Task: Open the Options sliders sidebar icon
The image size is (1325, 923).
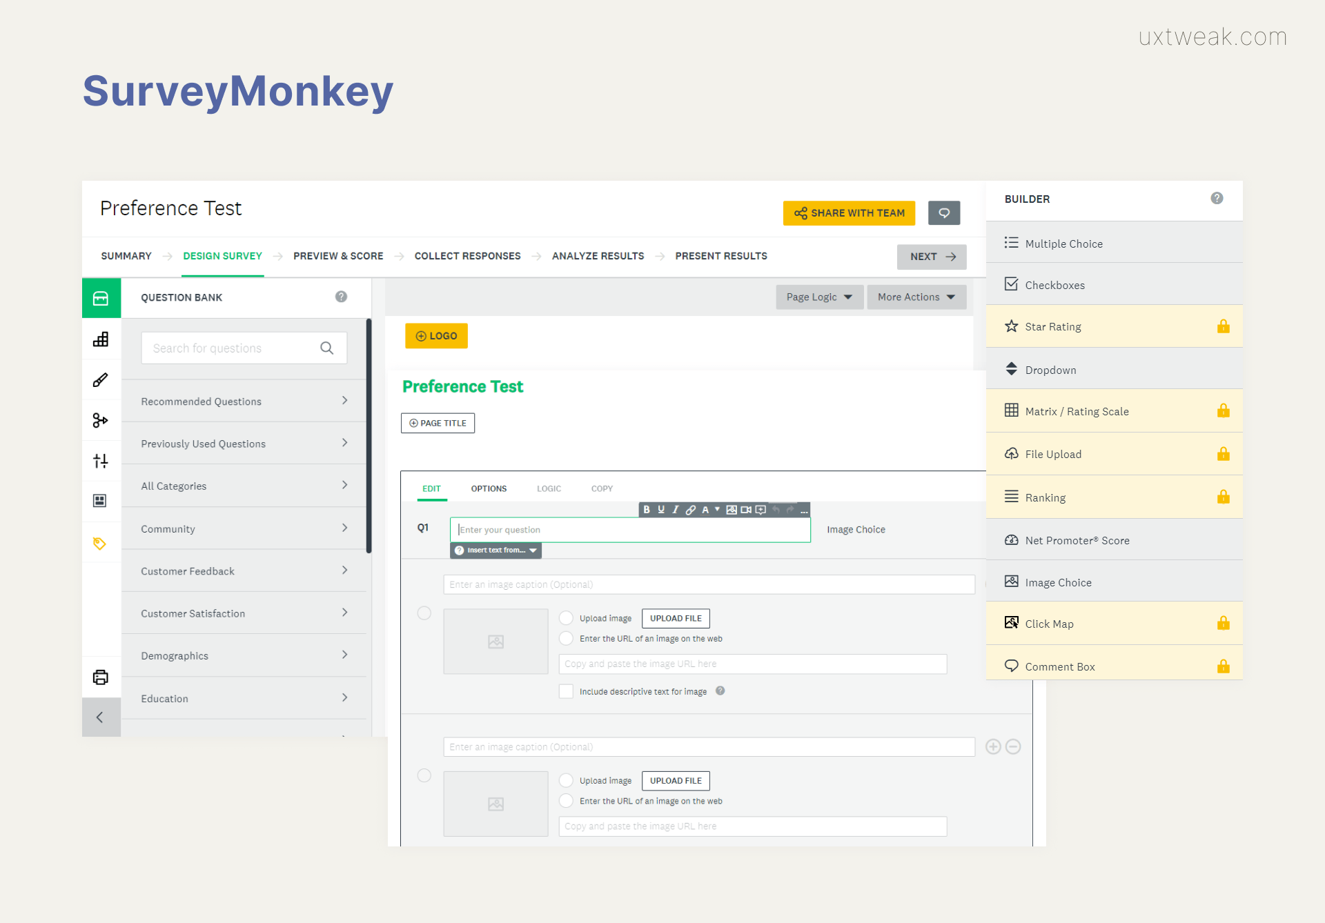Action: pos(101,460)
